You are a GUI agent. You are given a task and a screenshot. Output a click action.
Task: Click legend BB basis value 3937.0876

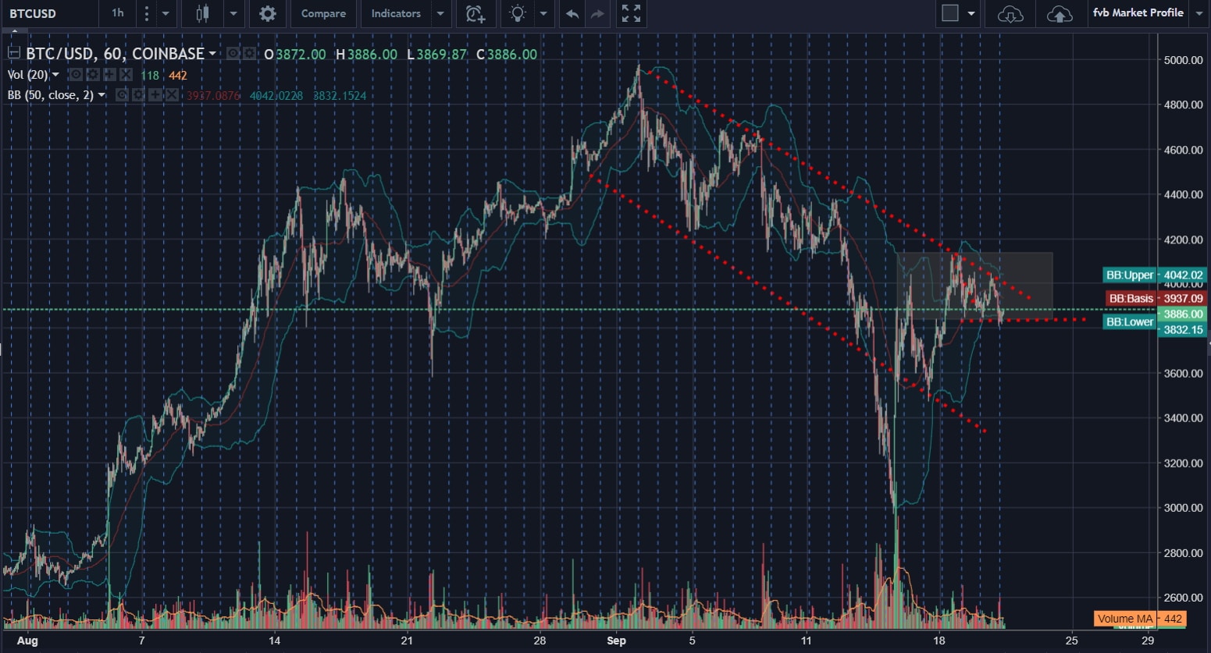tap(213, 96)
